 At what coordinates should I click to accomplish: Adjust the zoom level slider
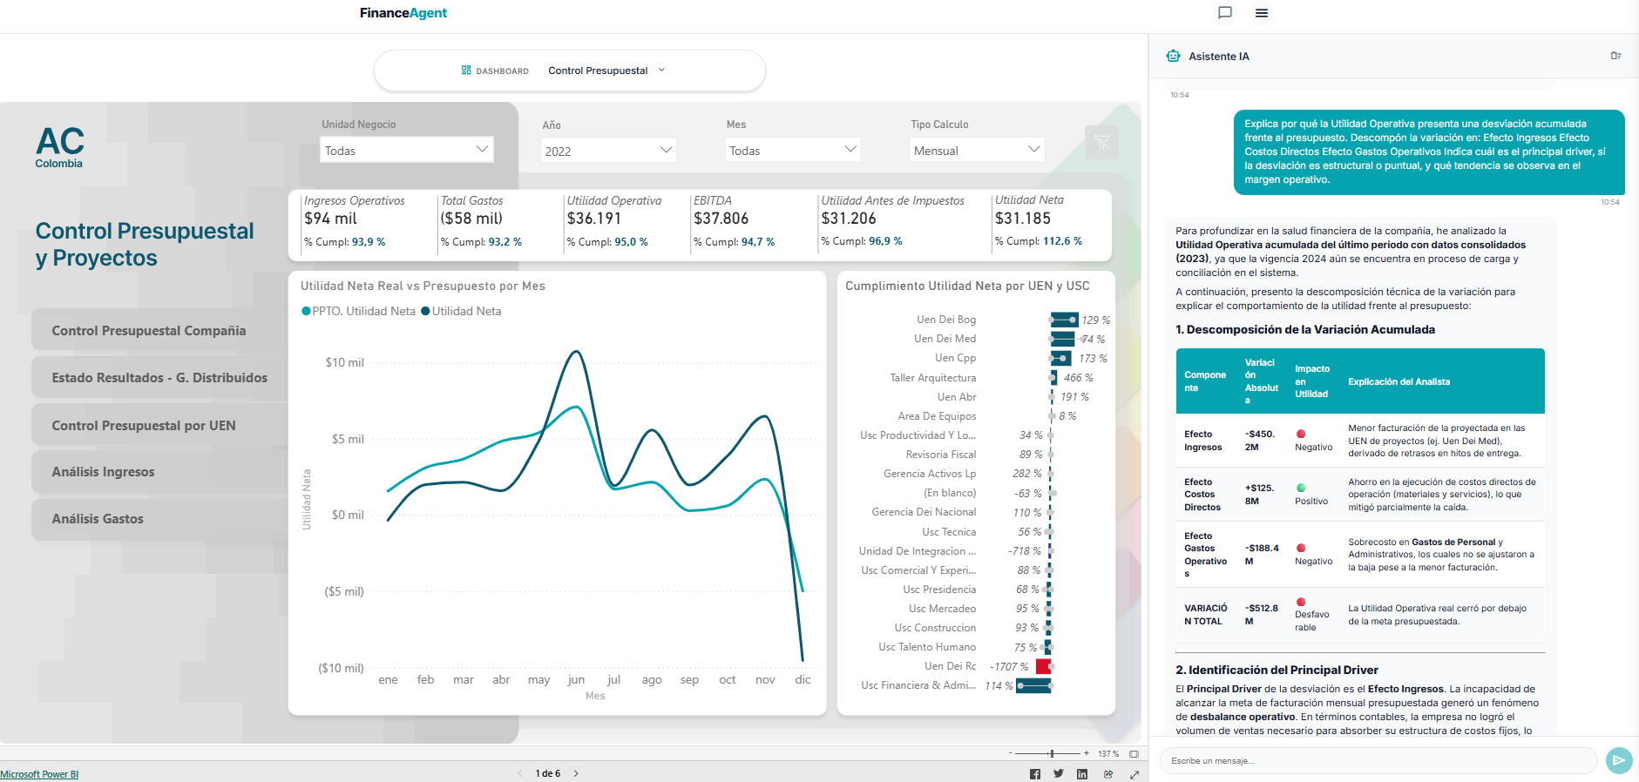1052,753
